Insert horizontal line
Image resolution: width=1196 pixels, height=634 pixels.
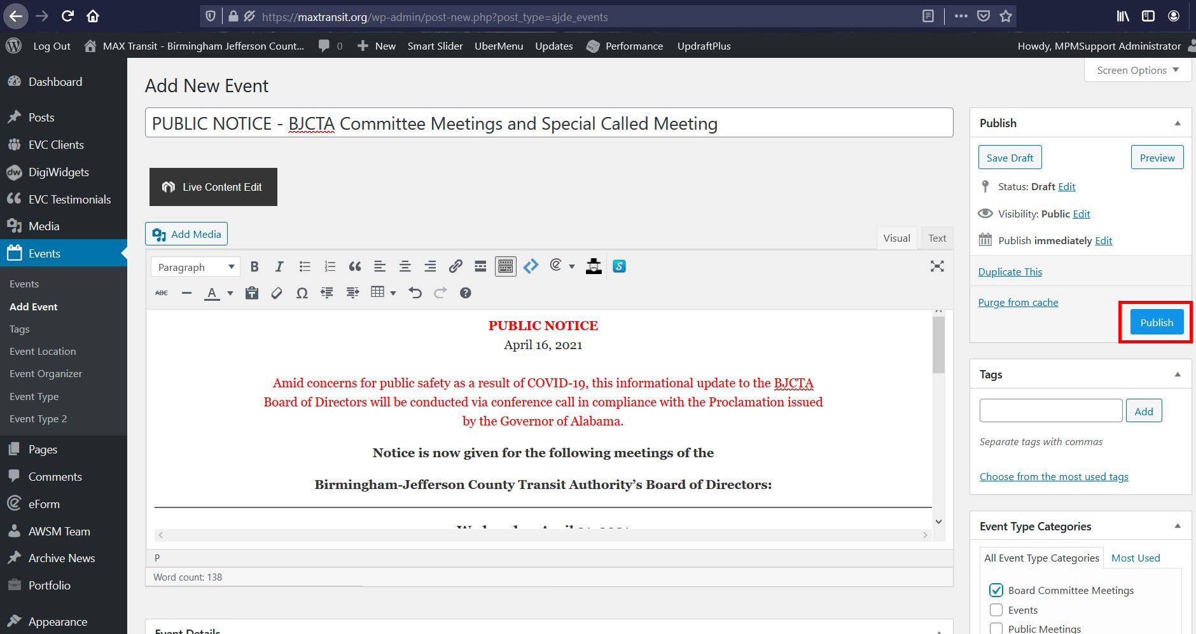click(186, 293)
